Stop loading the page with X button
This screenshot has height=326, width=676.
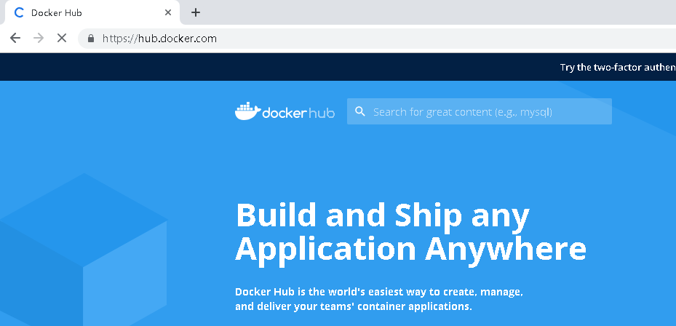(x=62, y=38)
